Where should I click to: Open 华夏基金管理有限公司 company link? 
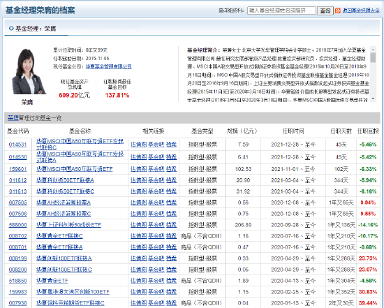[x=108, y=66]
